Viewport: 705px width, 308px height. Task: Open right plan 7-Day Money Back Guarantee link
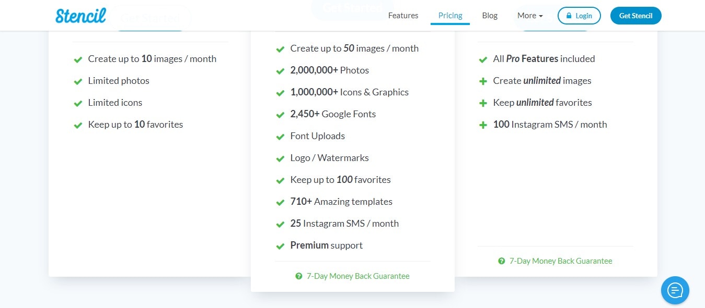tap(561, 261)
